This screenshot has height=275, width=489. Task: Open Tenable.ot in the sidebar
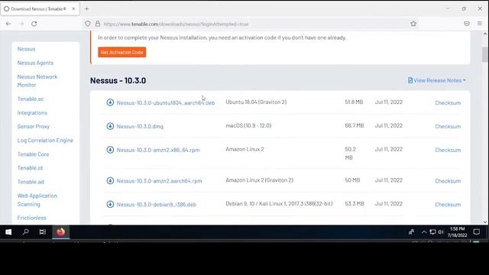coord(30,168)
